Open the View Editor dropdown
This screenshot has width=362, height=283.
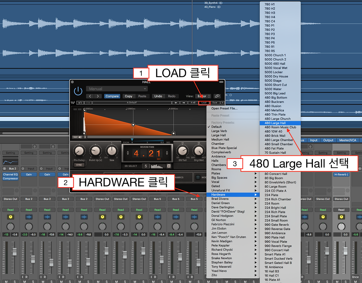point(203,96)
